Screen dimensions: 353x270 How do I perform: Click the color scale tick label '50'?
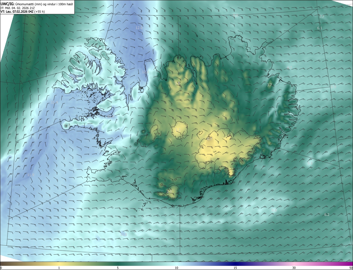coord(351,268)
